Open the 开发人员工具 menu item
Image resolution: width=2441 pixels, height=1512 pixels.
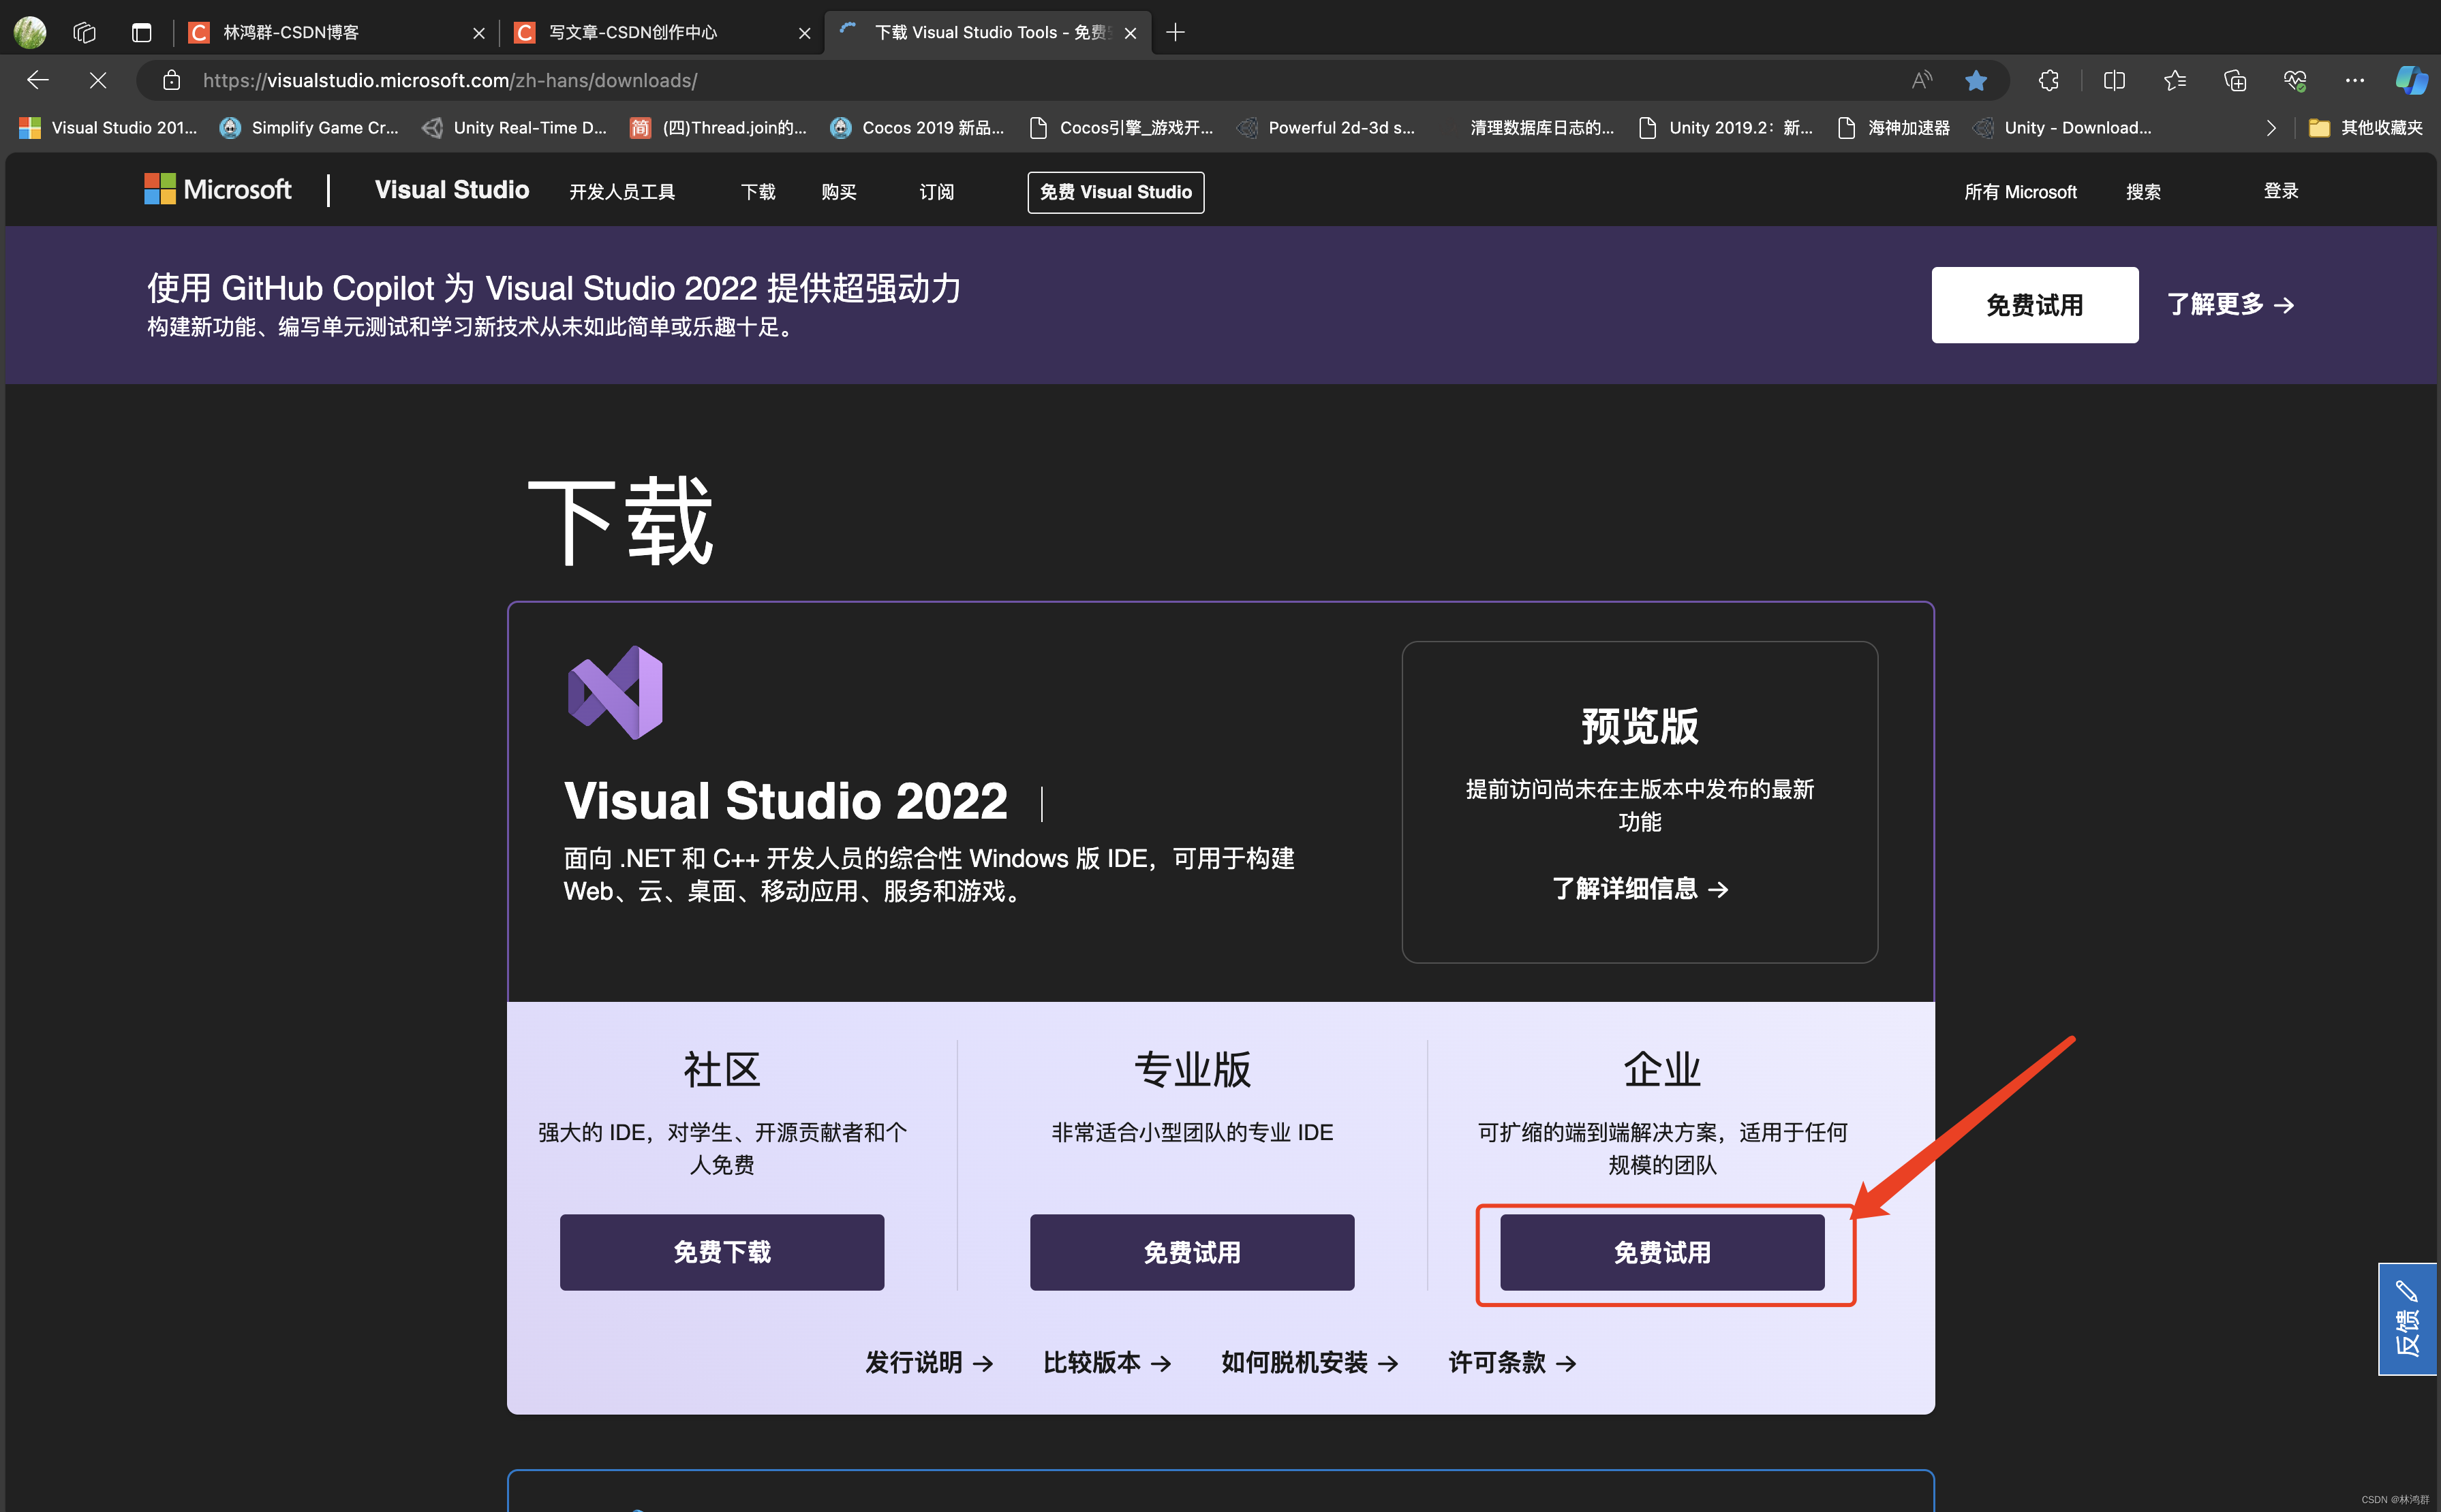click(621, 191)
